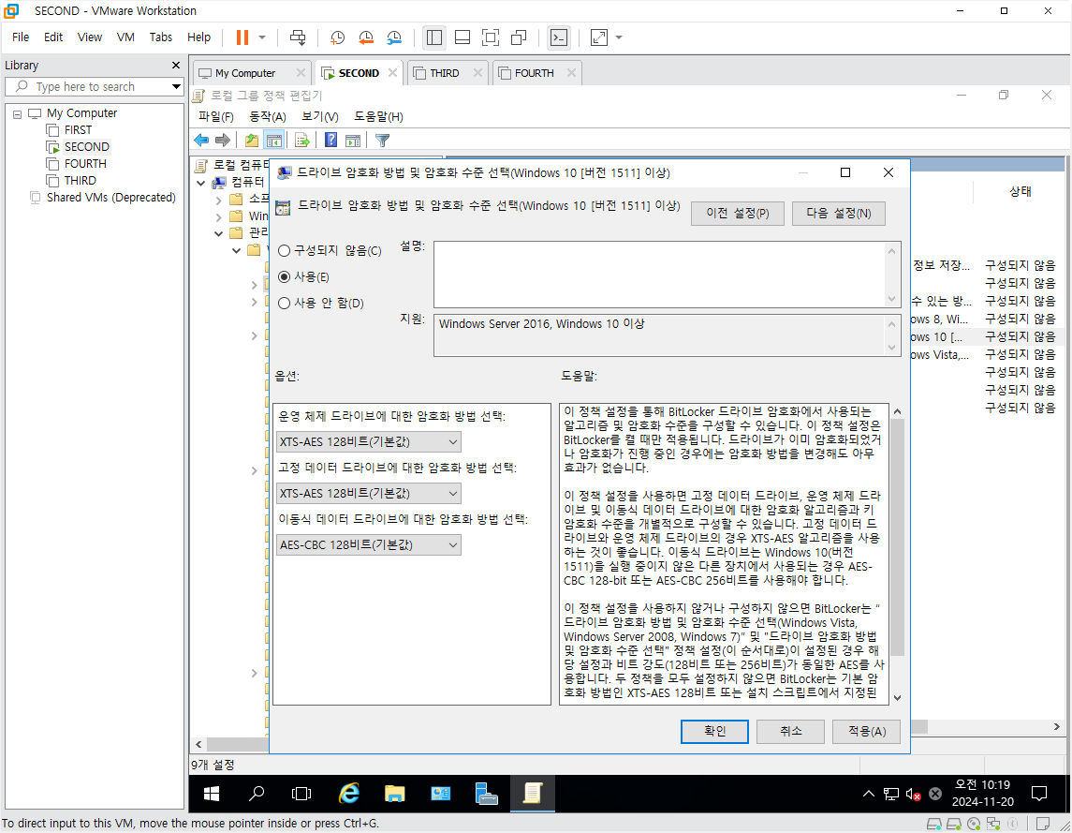This screenshot has width=1072, height=833.
Task: Enter full screen mode
Action: [x=491, y=37]
